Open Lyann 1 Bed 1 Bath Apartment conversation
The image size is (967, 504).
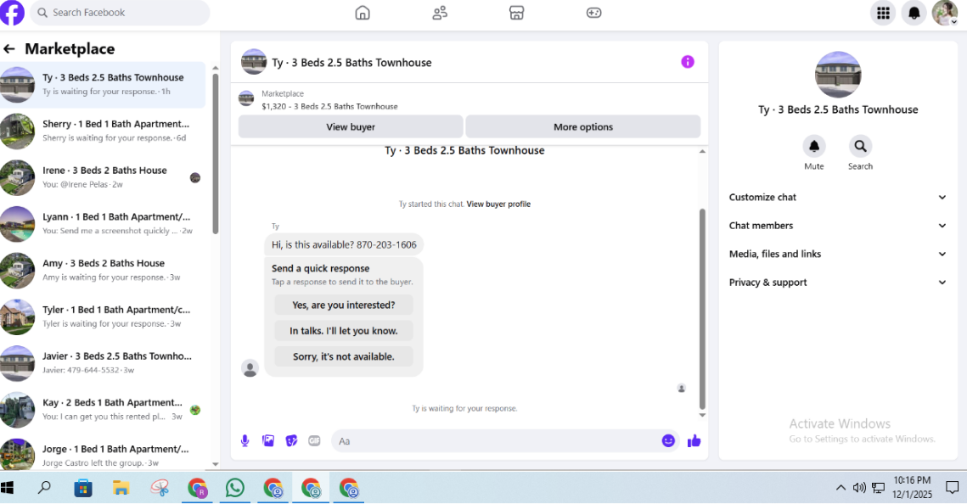click(103, 224)
